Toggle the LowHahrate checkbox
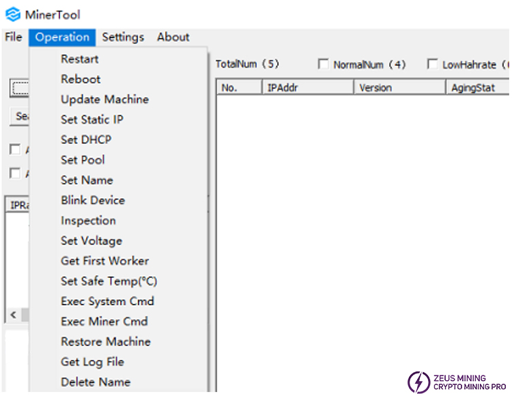 pyautogui.click(x=432, y=65)
